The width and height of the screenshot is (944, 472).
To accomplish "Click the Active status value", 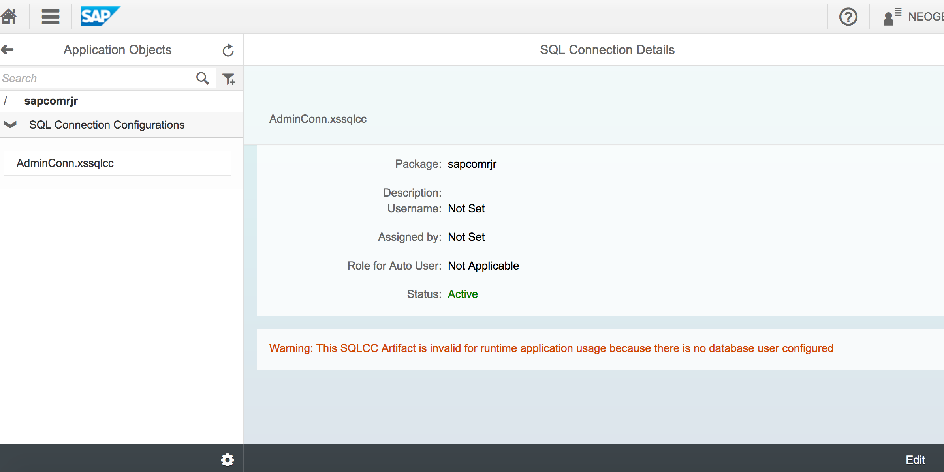I will [x=463, y=294].
